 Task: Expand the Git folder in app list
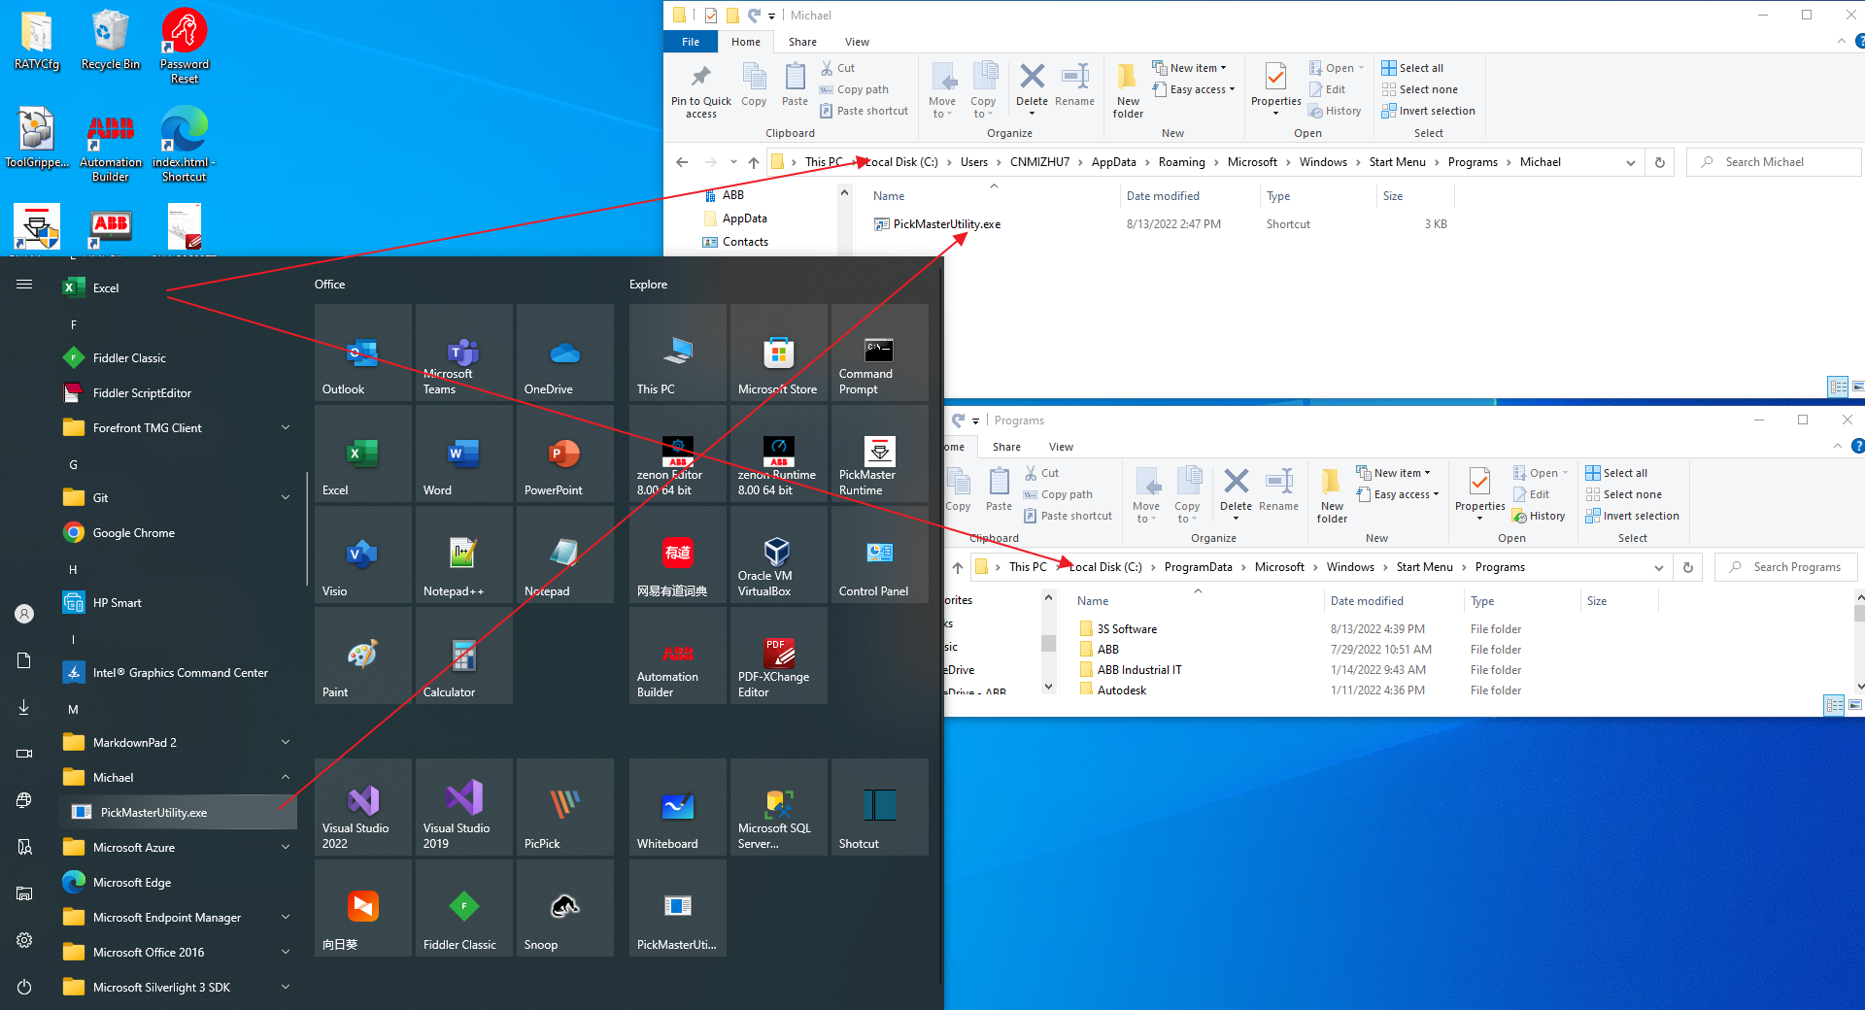(286, 497)
